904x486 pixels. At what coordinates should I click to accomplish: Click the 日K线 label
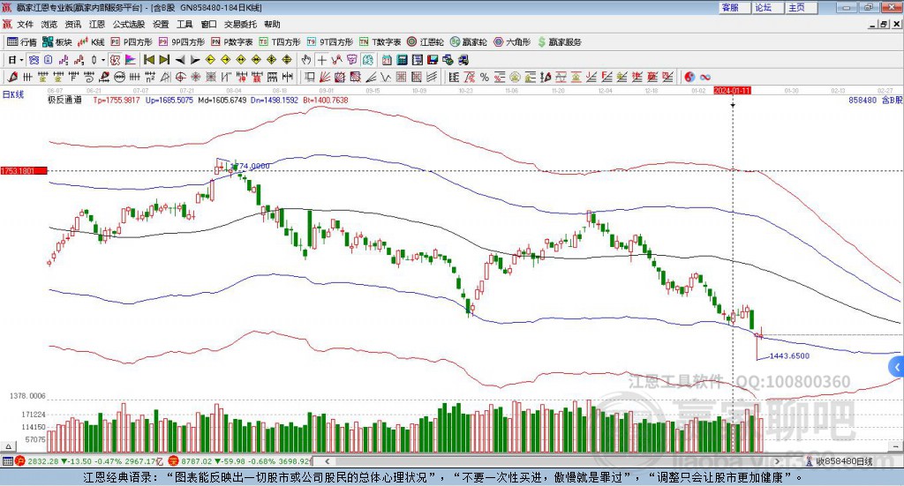[12, 94]
